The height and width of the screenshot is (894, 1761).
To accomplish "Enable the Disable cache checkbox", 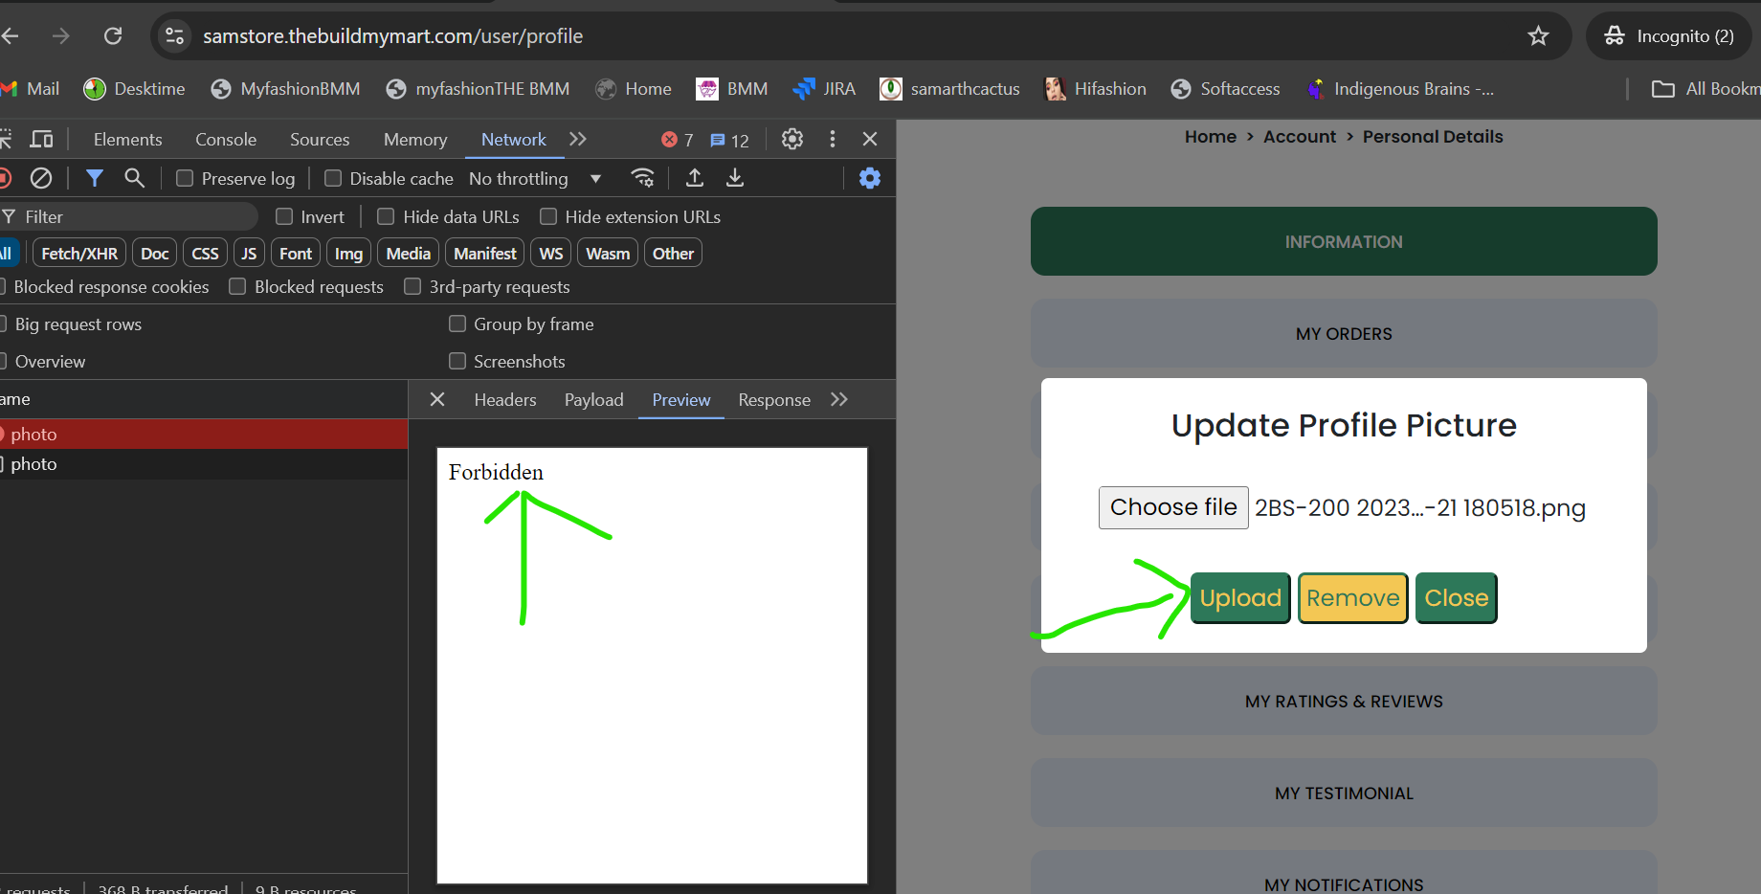I will tap(333, 178).
